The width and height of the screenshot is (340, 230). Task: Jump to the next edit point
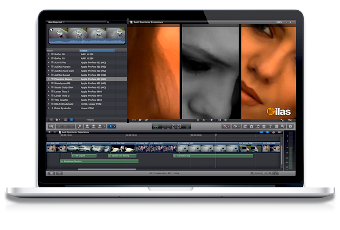click(x=226, y=120)
